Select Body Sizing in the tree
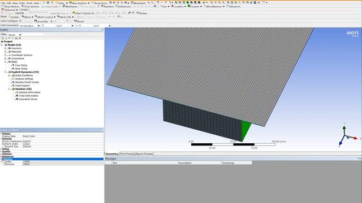Viewport: 362px width, 203px height. [x=21, y=69]
